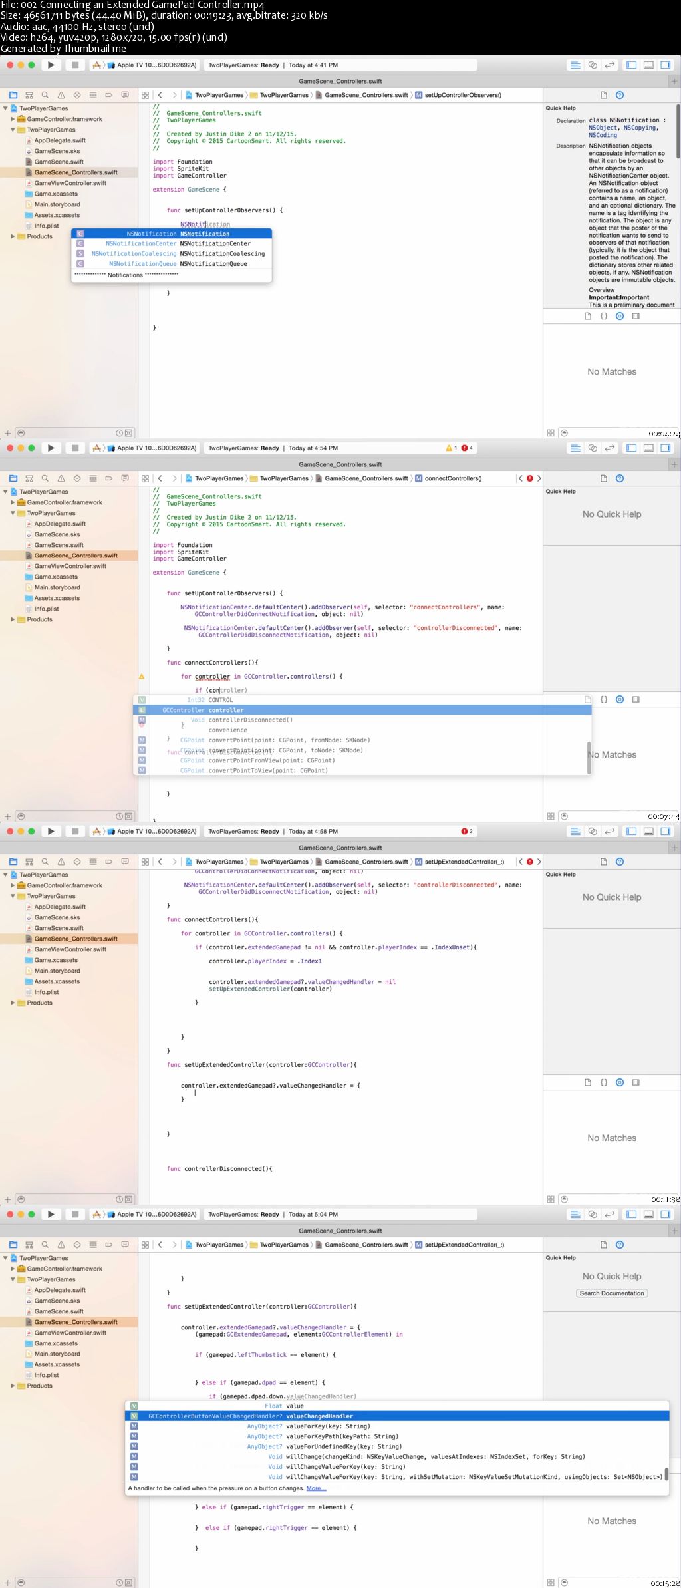Toggle navigator pane in 4:41 PM frame

pos(631,65)
